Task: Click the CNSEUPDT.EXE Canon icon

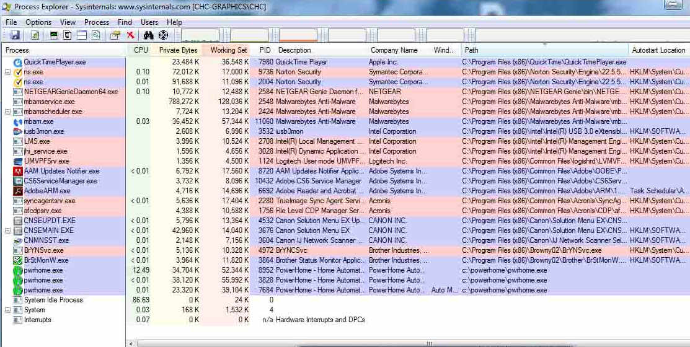Action: click(17, 221)
